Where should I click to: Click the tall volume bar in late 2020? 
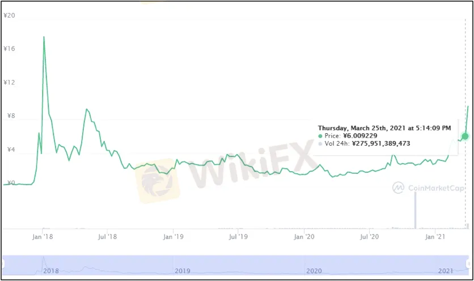[x=415, y=210]
